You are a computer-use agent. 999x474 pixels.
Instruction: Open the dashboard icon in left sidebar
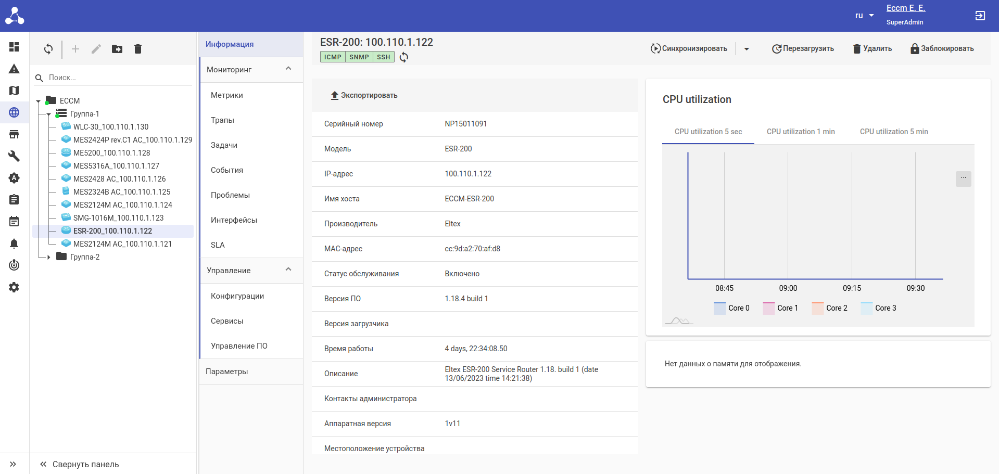pyautogui.click(x=14, y=47)
